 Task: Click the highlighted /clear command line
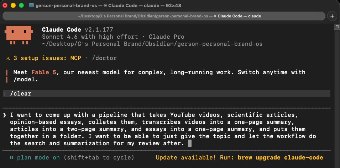pyautogui.click(x=167, y=94)
